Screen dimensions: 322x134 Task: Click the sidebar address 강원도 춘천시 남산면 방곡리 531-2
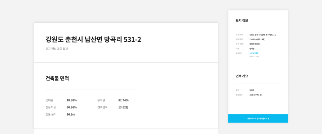click(263, 35)
